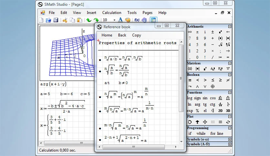Screen dimensions: 270x156
Task: Insert the definition := operator
Action: pos(220,57)
